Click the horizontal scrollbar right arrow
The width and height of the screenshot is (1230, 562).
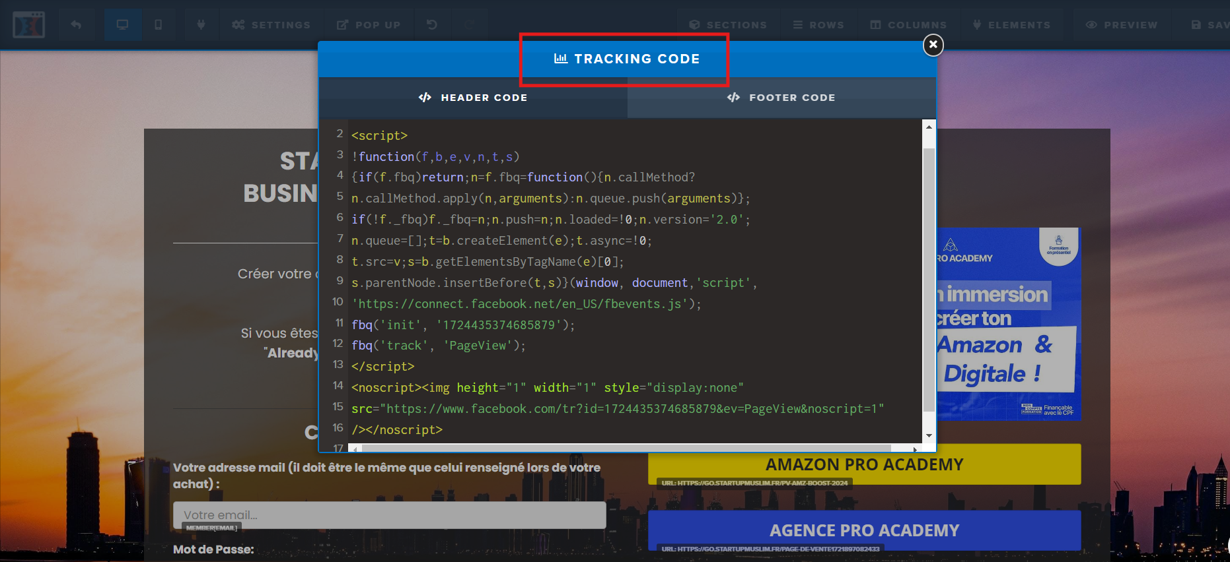pyautogui.click(x=915, y=449)
